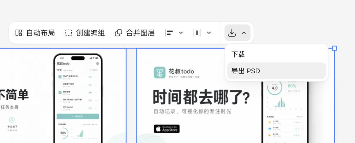
Task: Open the horizontal alignment dropdown chevron
Action: click(x=181, y=33)
